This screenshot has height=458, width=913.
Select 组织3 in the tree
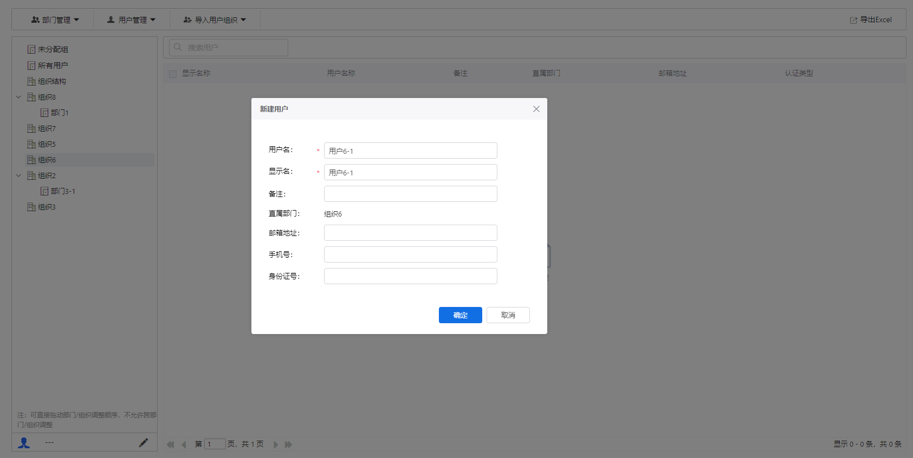[47, 207]
